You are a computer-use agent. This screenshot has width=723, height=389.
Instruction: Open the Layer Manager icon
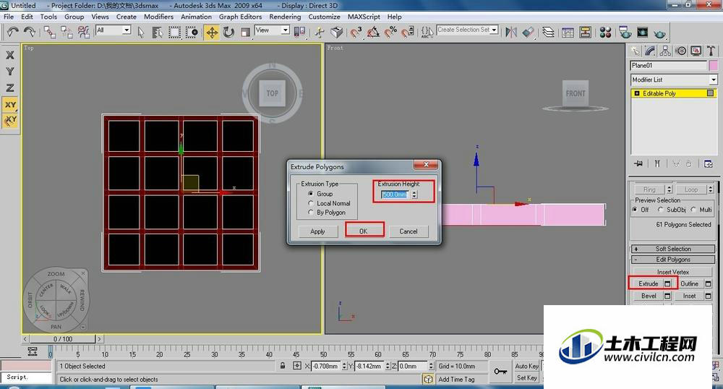[x=548, y=32]
